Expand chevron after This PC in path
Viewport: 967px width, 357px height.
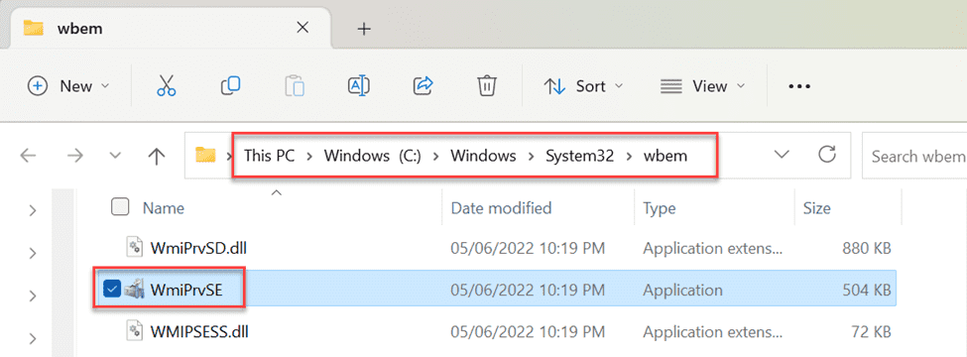309,157
